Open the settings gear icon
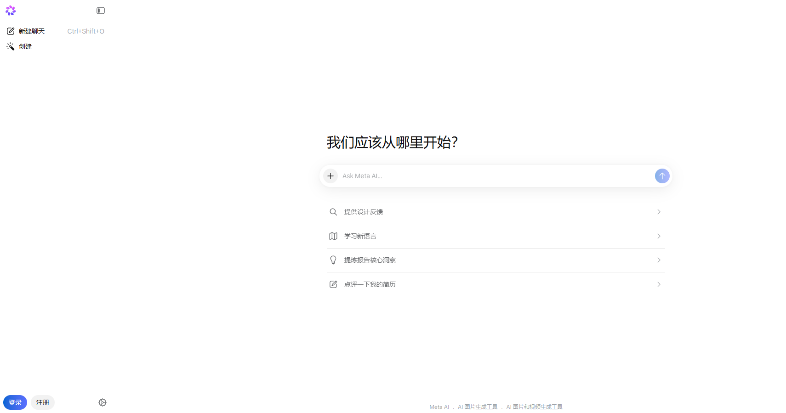Viewport: 786px width, 413px height. 103,402
